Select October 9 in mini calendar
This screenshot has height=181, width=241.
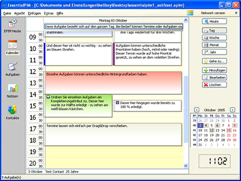(234, 125)
